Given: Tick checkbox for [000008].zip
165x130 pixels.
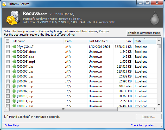Looking at the screenshot, I should pyautogui.click(x=8, y=86).
